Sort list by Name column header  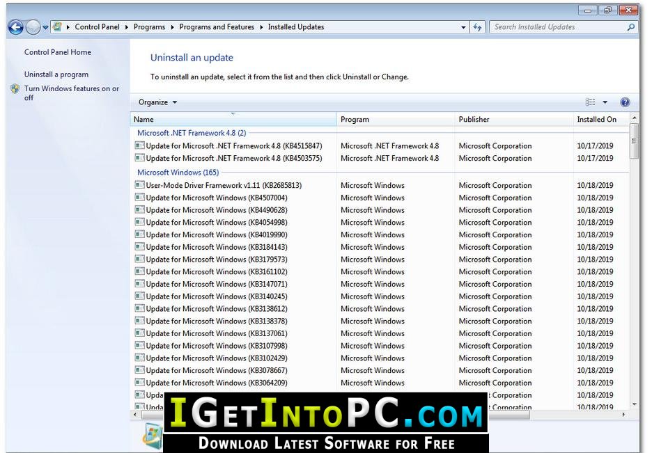[233, 119]
